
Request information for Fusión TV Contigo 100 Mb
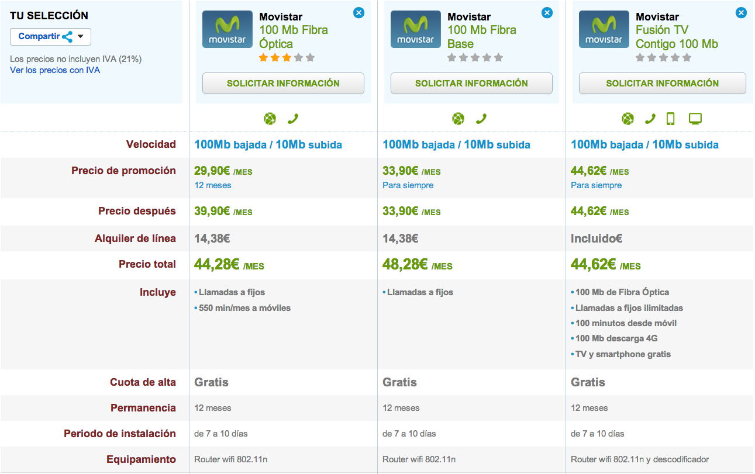click(663, 83)
